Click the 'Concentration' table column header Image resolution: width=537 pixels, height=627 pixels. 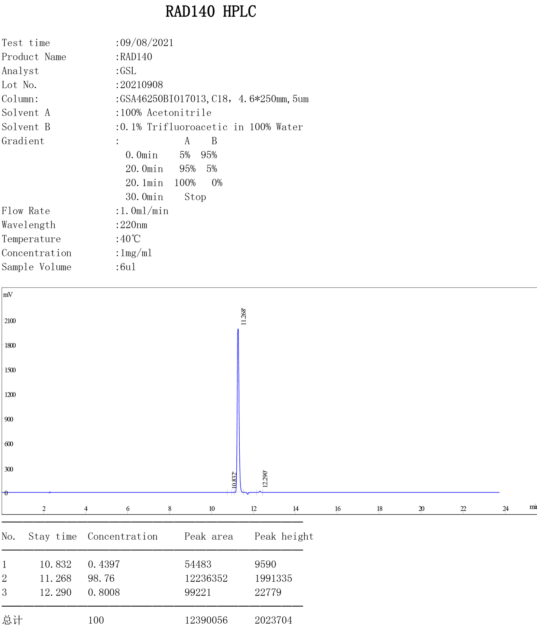(123, 536)
